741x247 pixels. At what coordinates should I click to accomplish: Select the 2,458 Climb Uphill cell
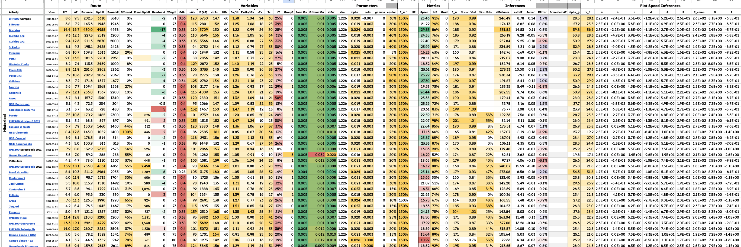142,166
